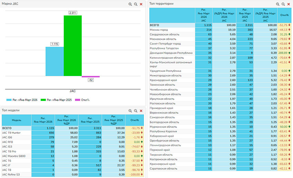Zoom in on the Марка JAC chart panel

click(130, 4)
